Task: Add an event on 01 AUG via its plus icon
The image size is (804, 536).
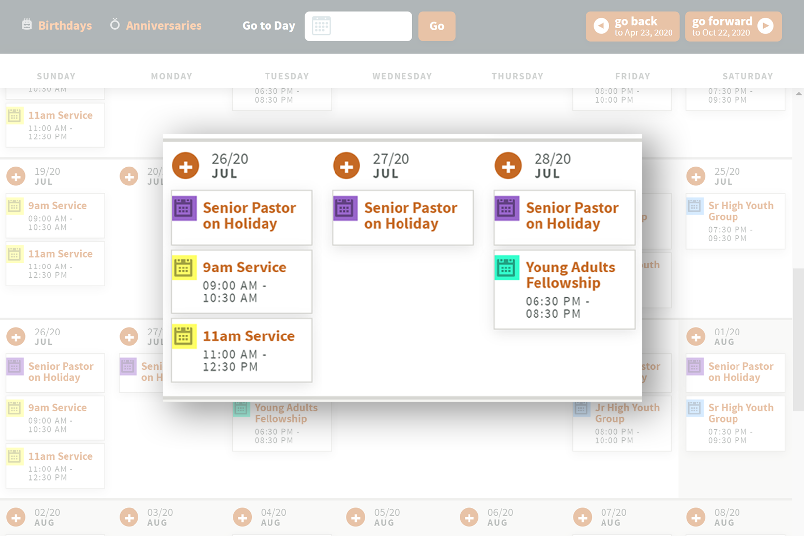Action: point(696,336)
